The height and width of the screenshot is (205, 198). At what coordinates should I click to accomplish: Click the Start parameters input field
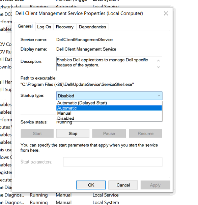[x=113, y=162]
